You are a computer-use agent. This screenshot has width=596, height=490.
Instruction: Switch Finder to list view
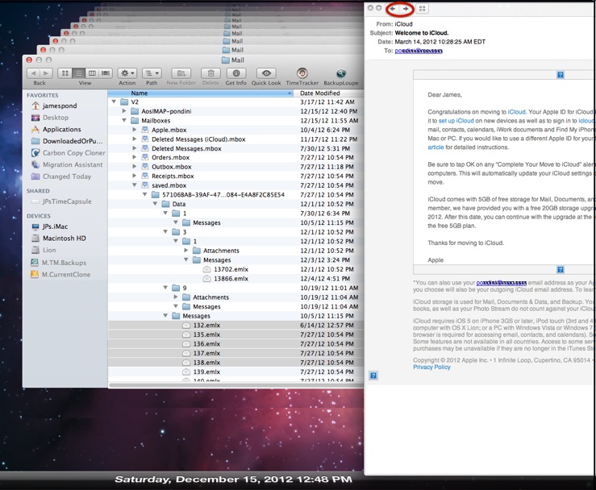point(79,73)
